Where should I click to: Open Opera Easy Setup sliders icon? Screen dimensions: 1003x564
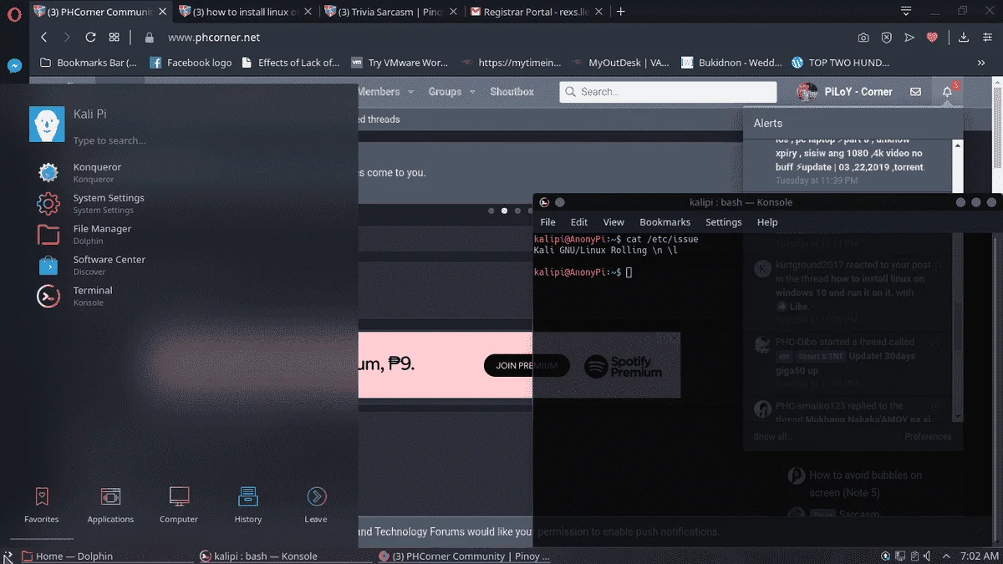pos(987,38)
